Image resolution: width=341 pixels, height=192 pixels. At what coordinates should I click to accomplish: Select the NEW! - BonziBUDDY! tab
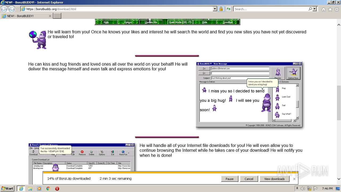coord(26,16)
